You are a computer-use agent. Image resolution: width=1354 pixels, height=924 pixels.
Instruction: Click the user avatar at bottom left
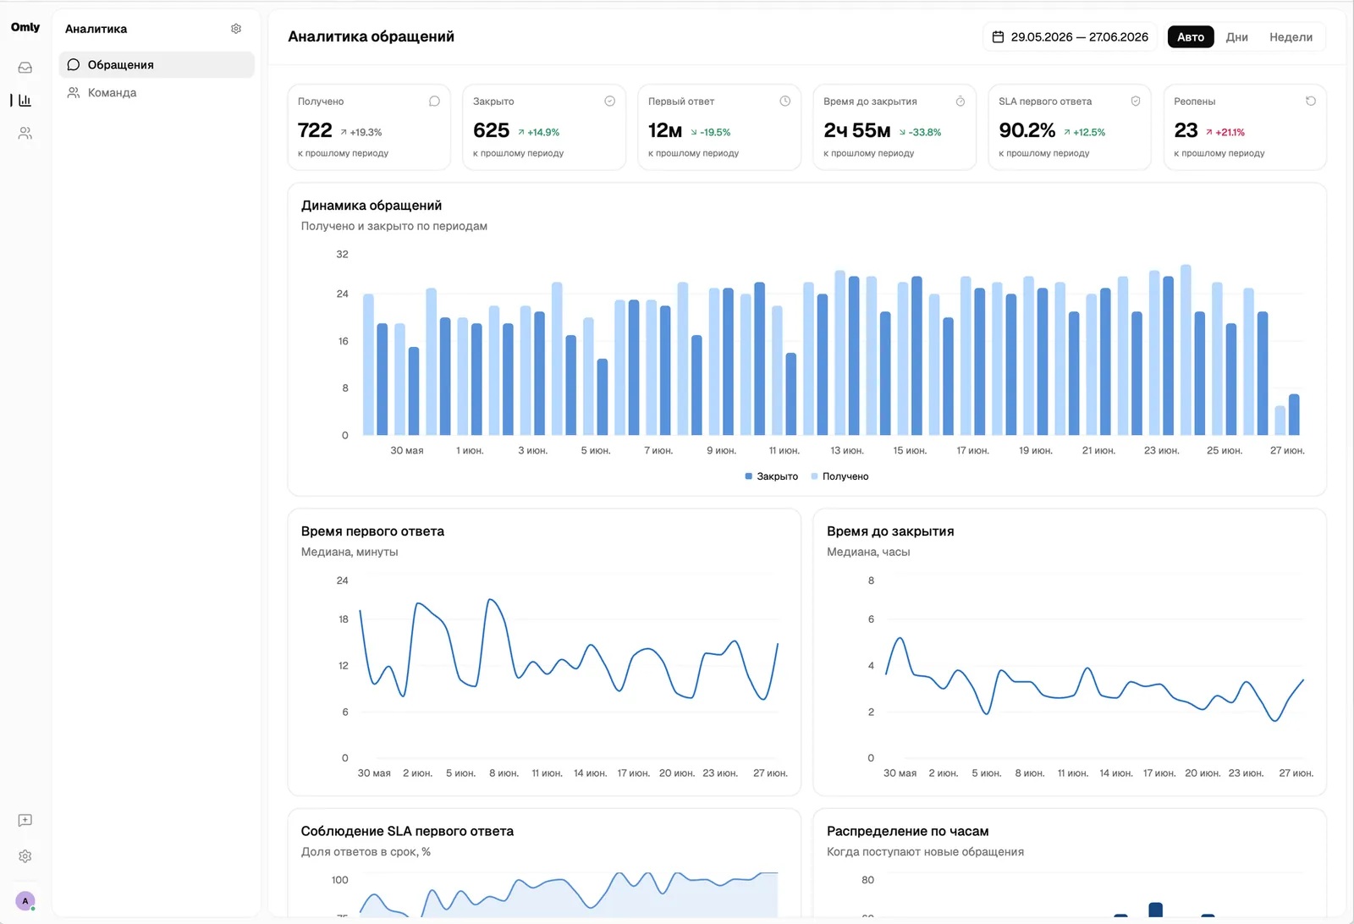click(25, 901)
